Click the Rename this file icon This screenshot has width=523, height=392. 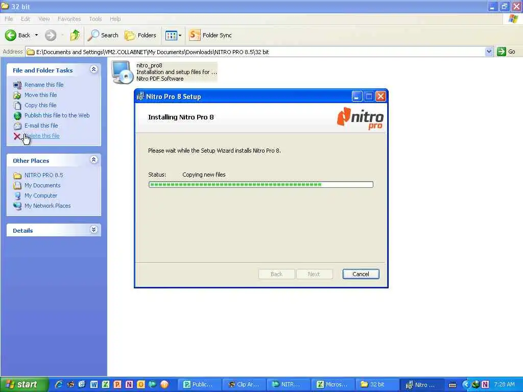17,85
